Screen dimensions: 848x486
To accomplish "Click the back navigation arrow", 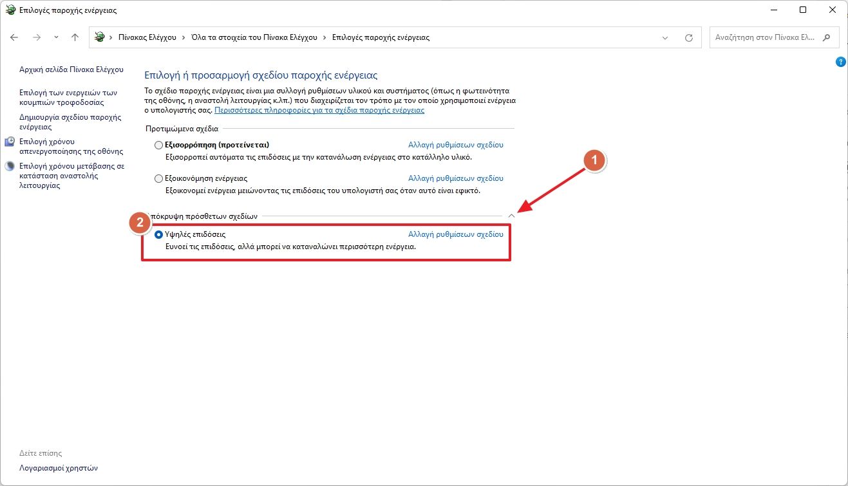I will (15, 37).
